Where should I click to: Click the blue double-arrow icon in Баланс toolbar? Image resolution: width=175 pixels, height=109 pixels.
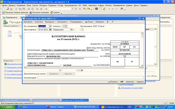[x=107, y=22]
